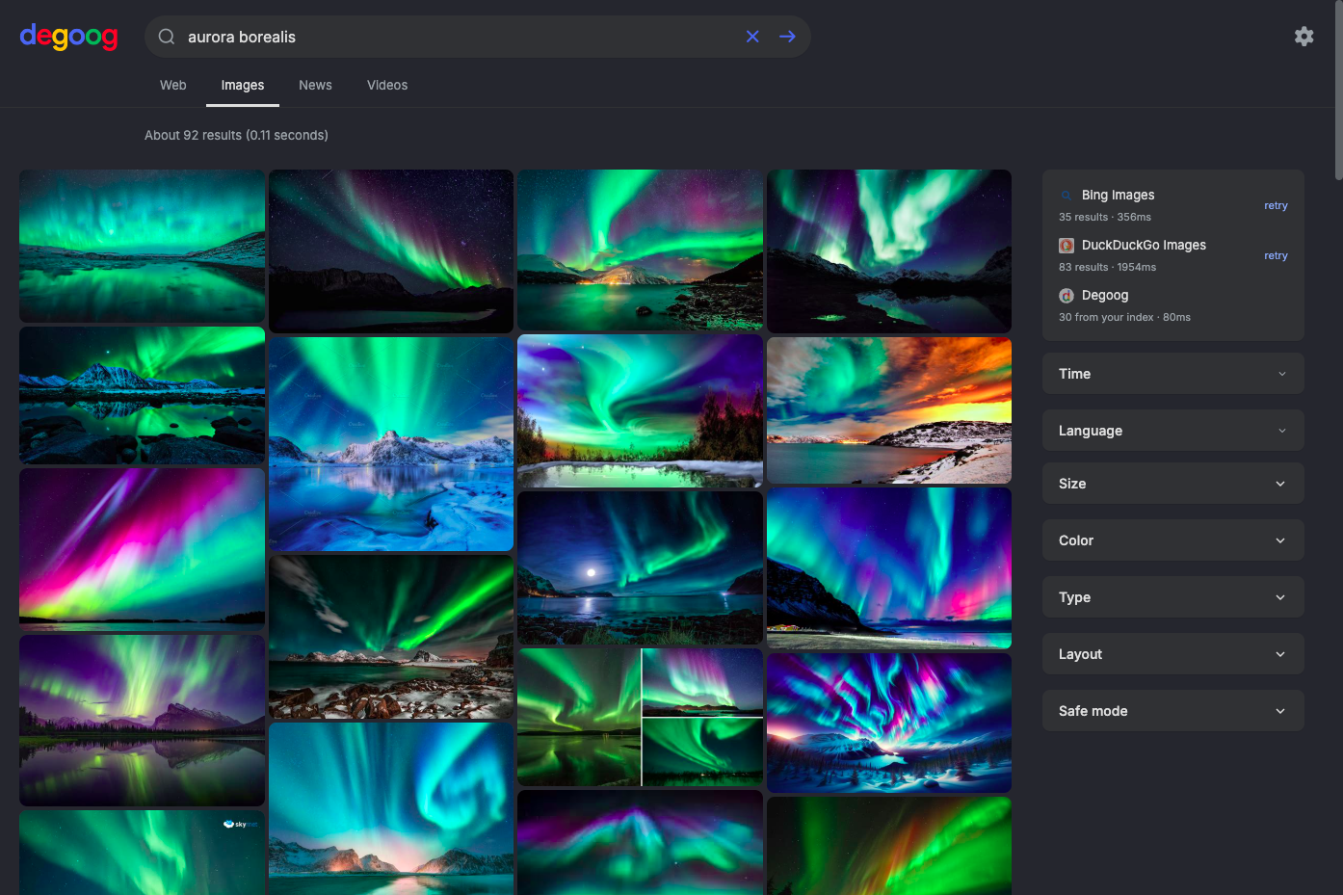Click the DuckDuckGo Images engine icon

click(x=1066, y=246)
